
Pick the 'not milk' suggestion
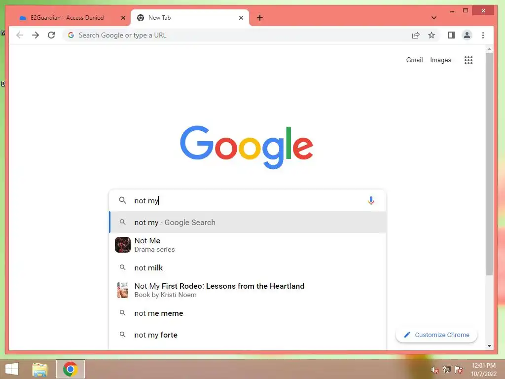point(248,268)
